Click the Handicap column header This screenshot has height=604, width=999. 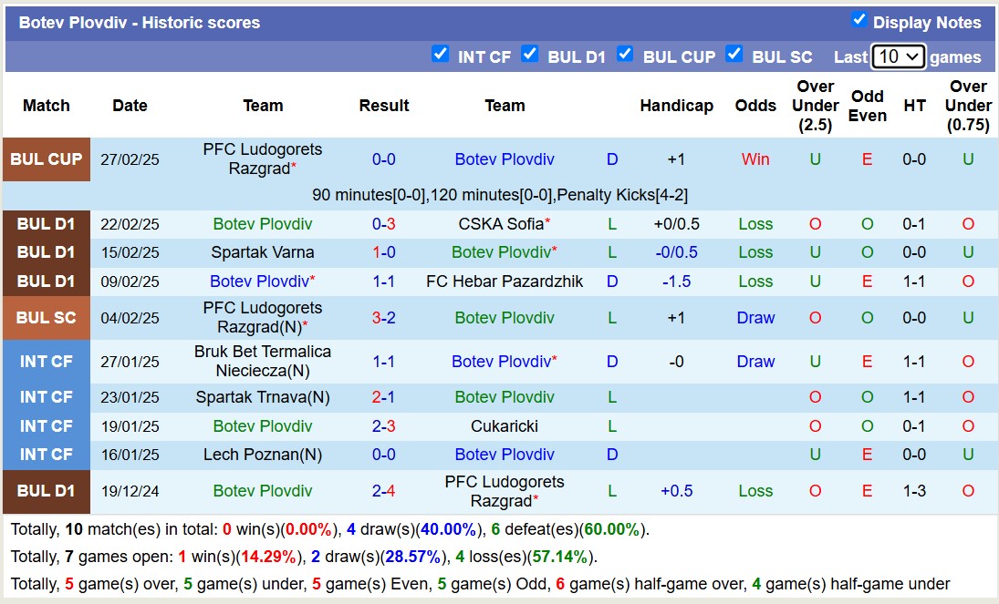coord(676,106)
